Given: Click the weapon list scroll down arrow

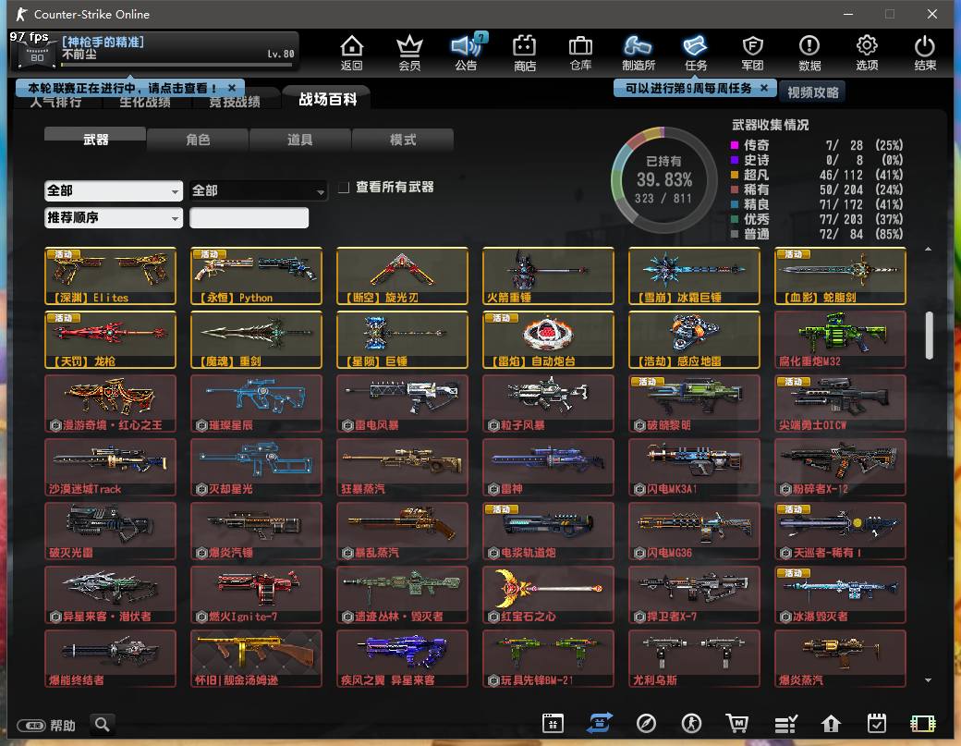Looking at the screenshot, I should tap(929, 680).
